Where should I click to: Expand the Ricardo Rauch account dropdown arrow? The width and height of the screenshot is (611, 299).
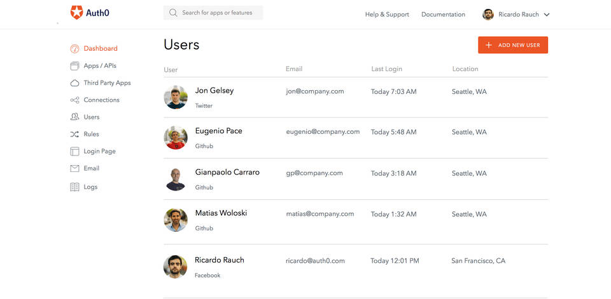pos(547,15)
